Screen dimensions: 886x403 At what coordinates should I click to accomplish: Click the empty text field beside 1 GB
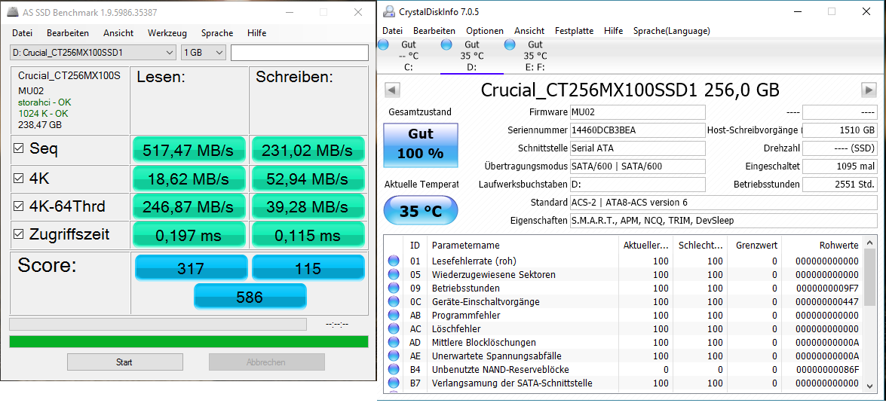[x=299, y=53]
